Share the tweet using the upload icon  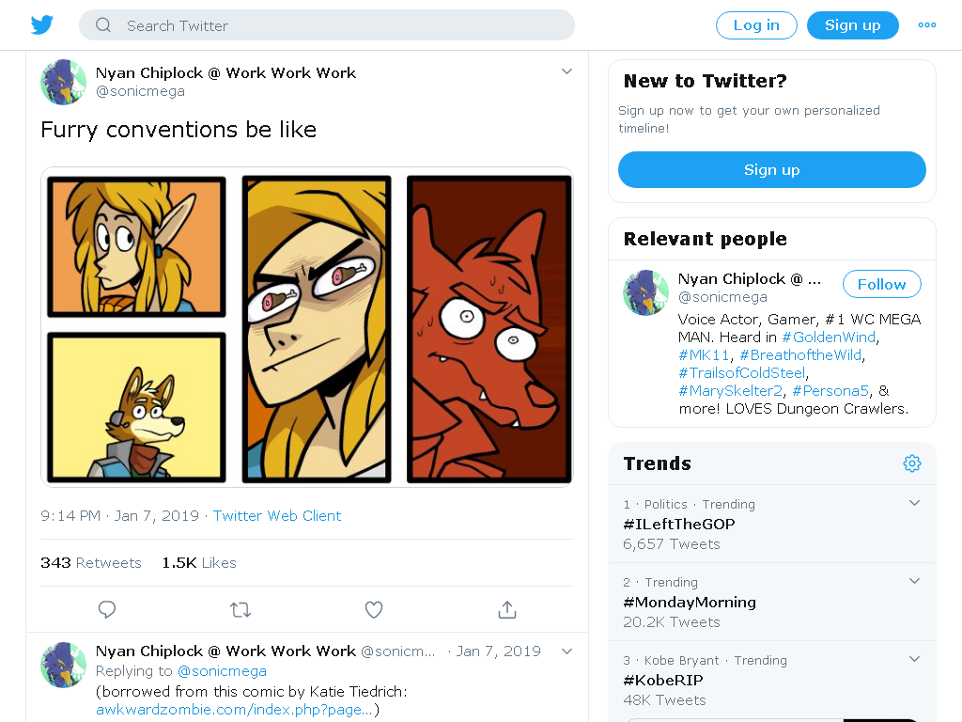click(507, 609)
